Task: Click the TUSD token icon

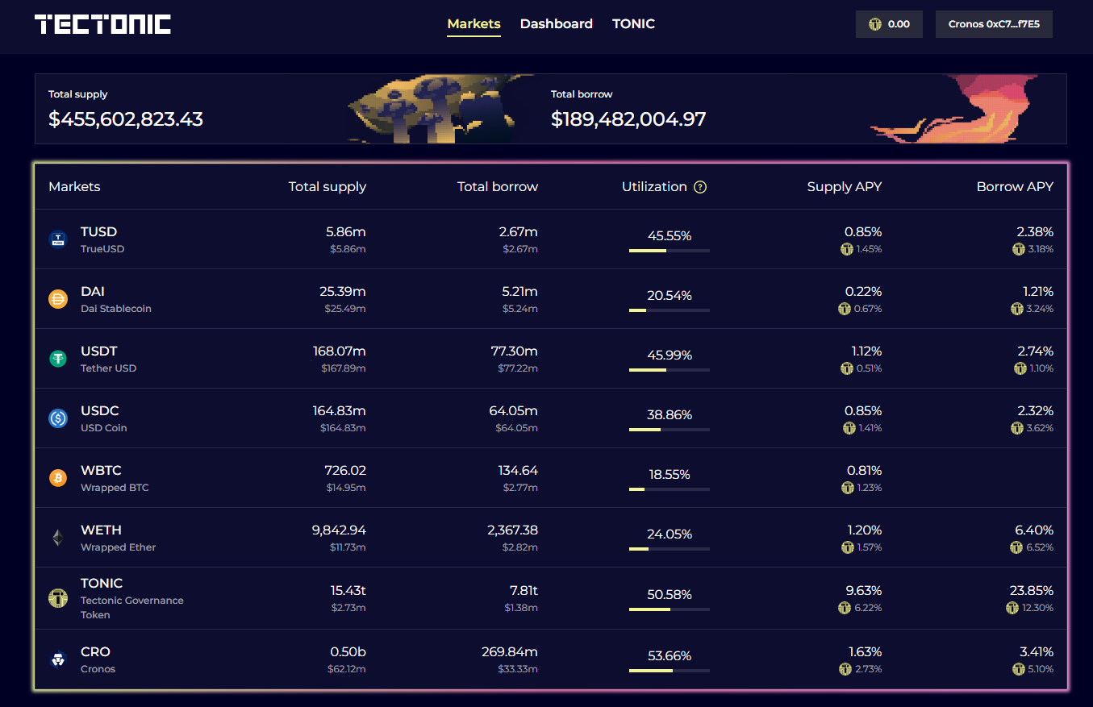Action: coord(58,239)
